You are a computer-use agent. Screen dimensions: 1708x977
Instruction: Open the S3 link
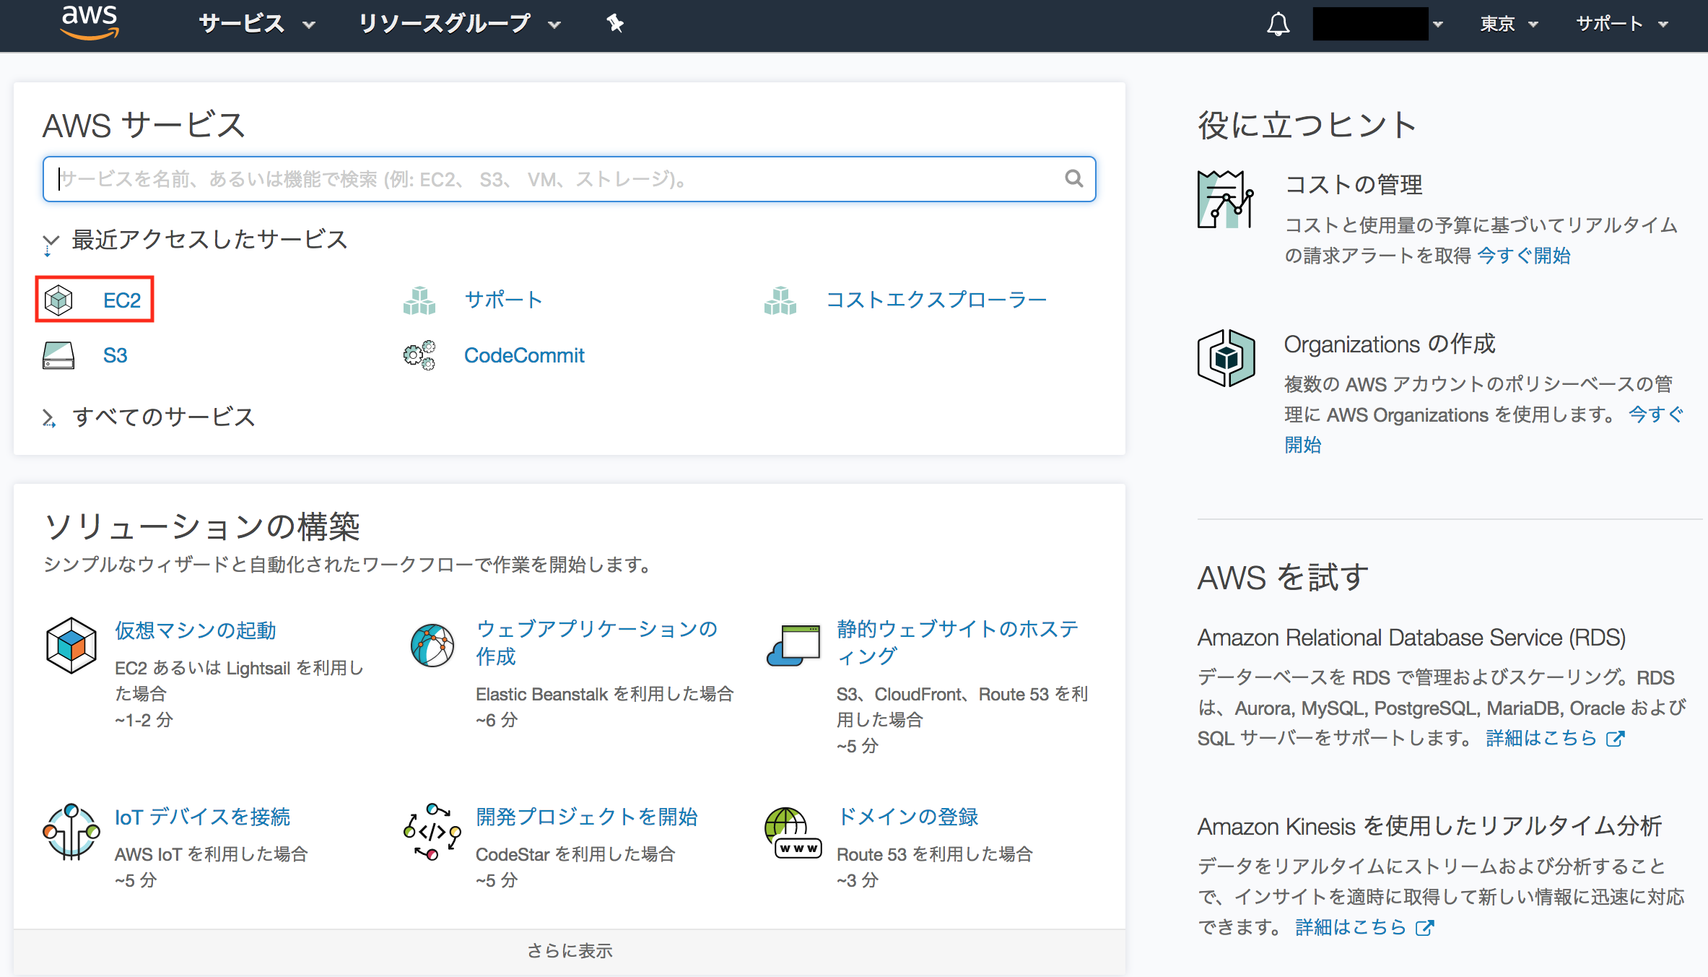(x=115, y=355)
